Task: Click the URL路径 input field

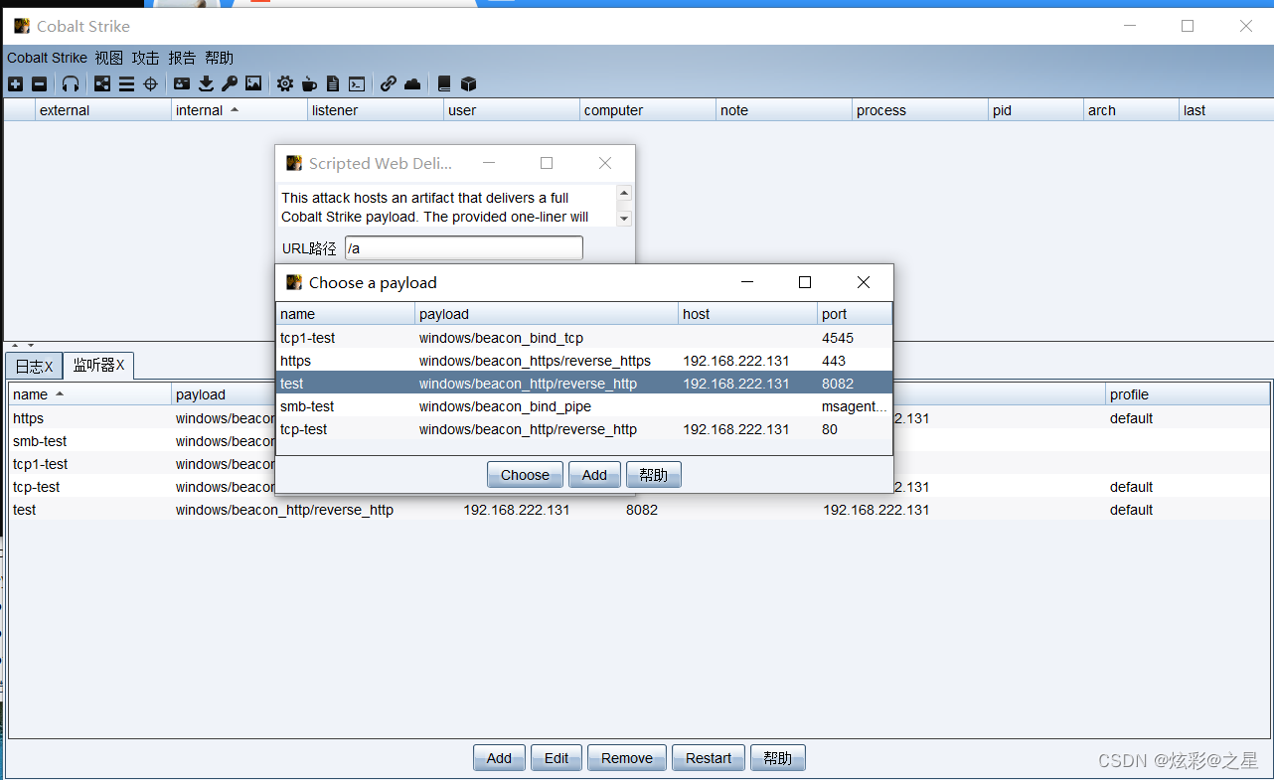Action: pyautogui.click(x=463, y=248)
